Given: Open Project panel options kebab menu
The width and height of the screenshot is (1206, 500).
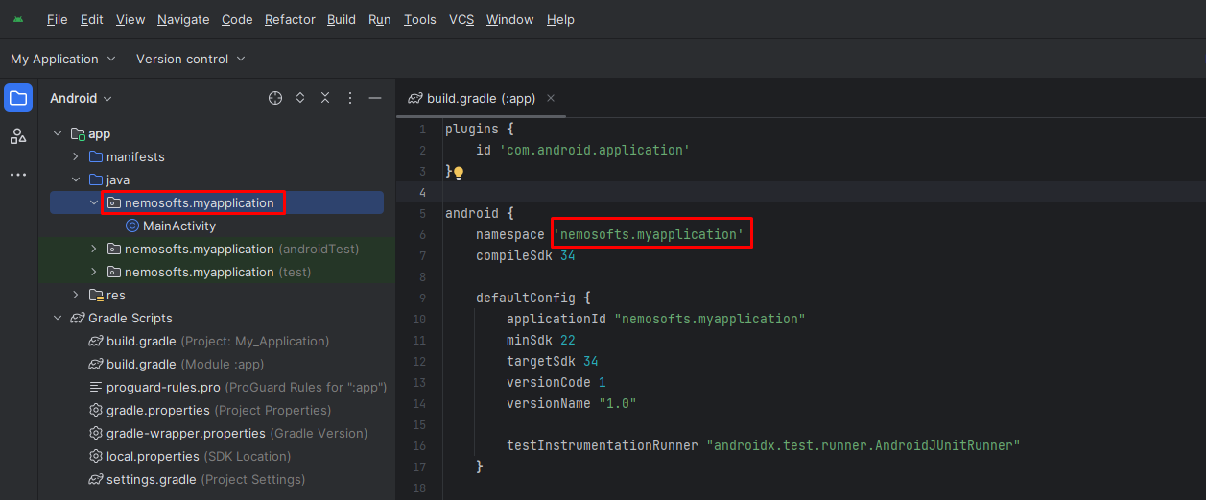Looking at the screenshot, I should [350, 98].
